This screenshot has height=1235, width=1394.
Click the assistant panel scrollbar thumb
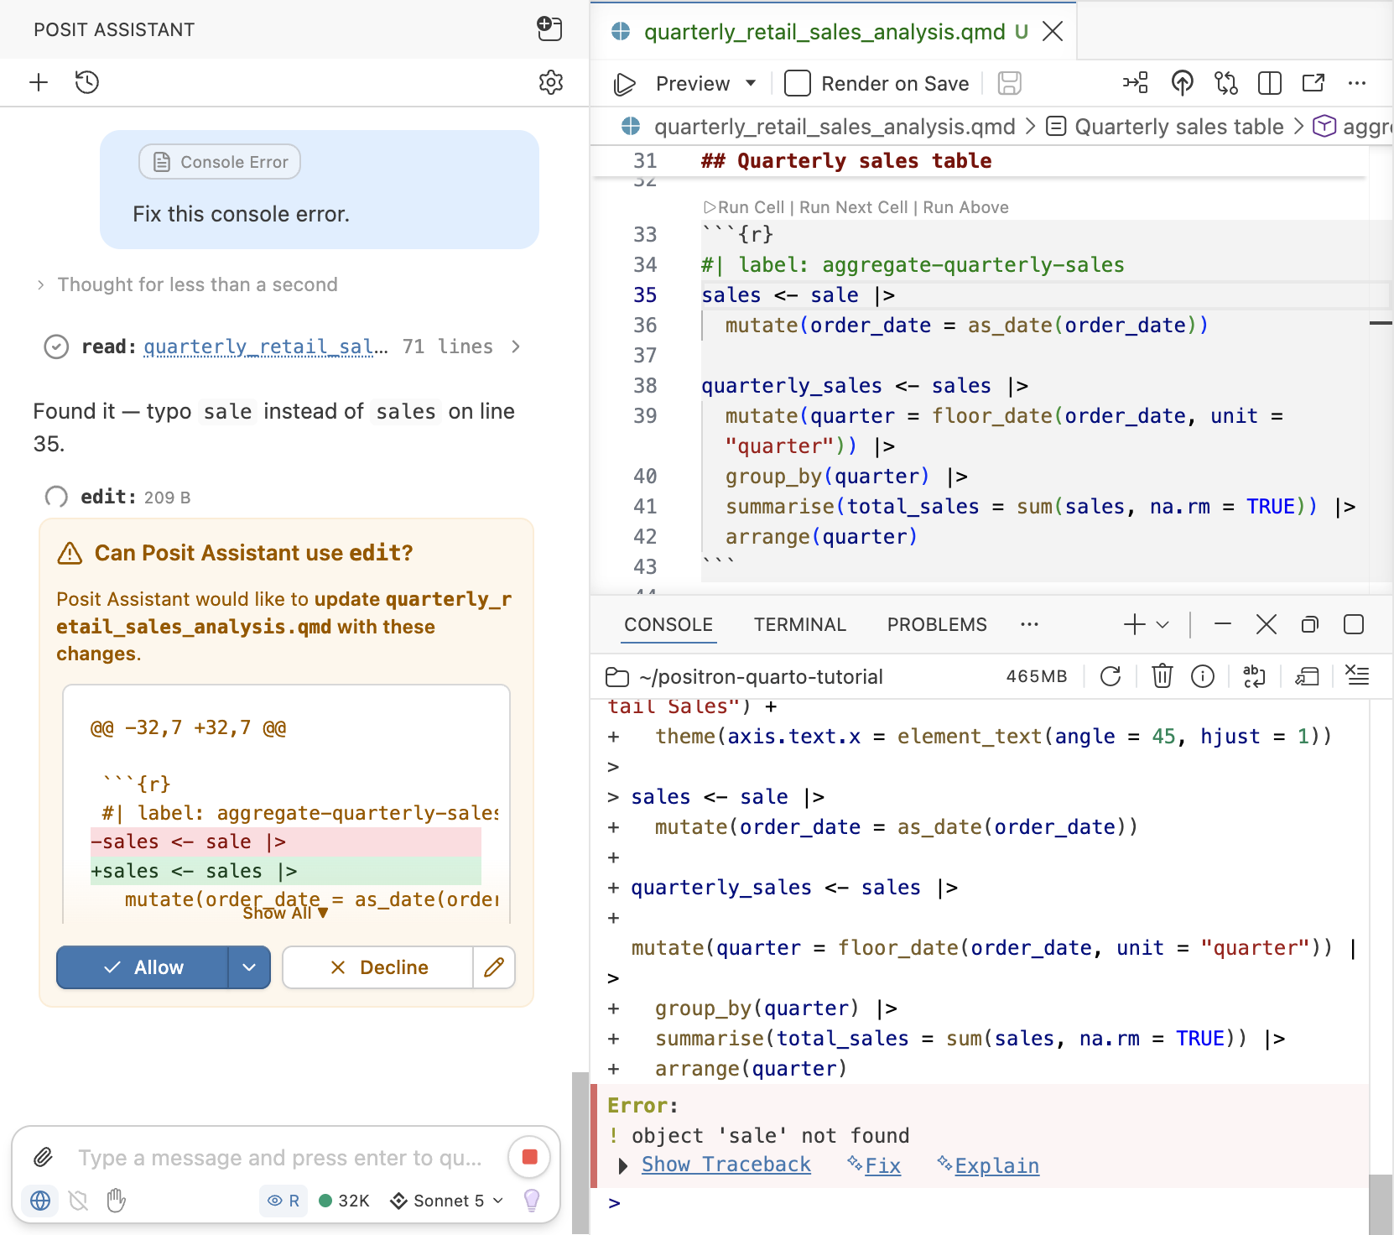(x=580, y=1153)
